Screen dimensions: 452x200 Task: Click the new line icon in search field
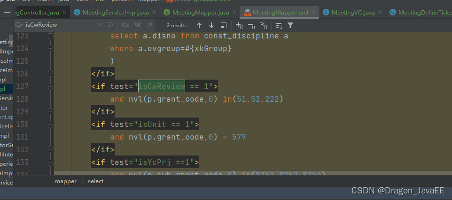(110, 25)
